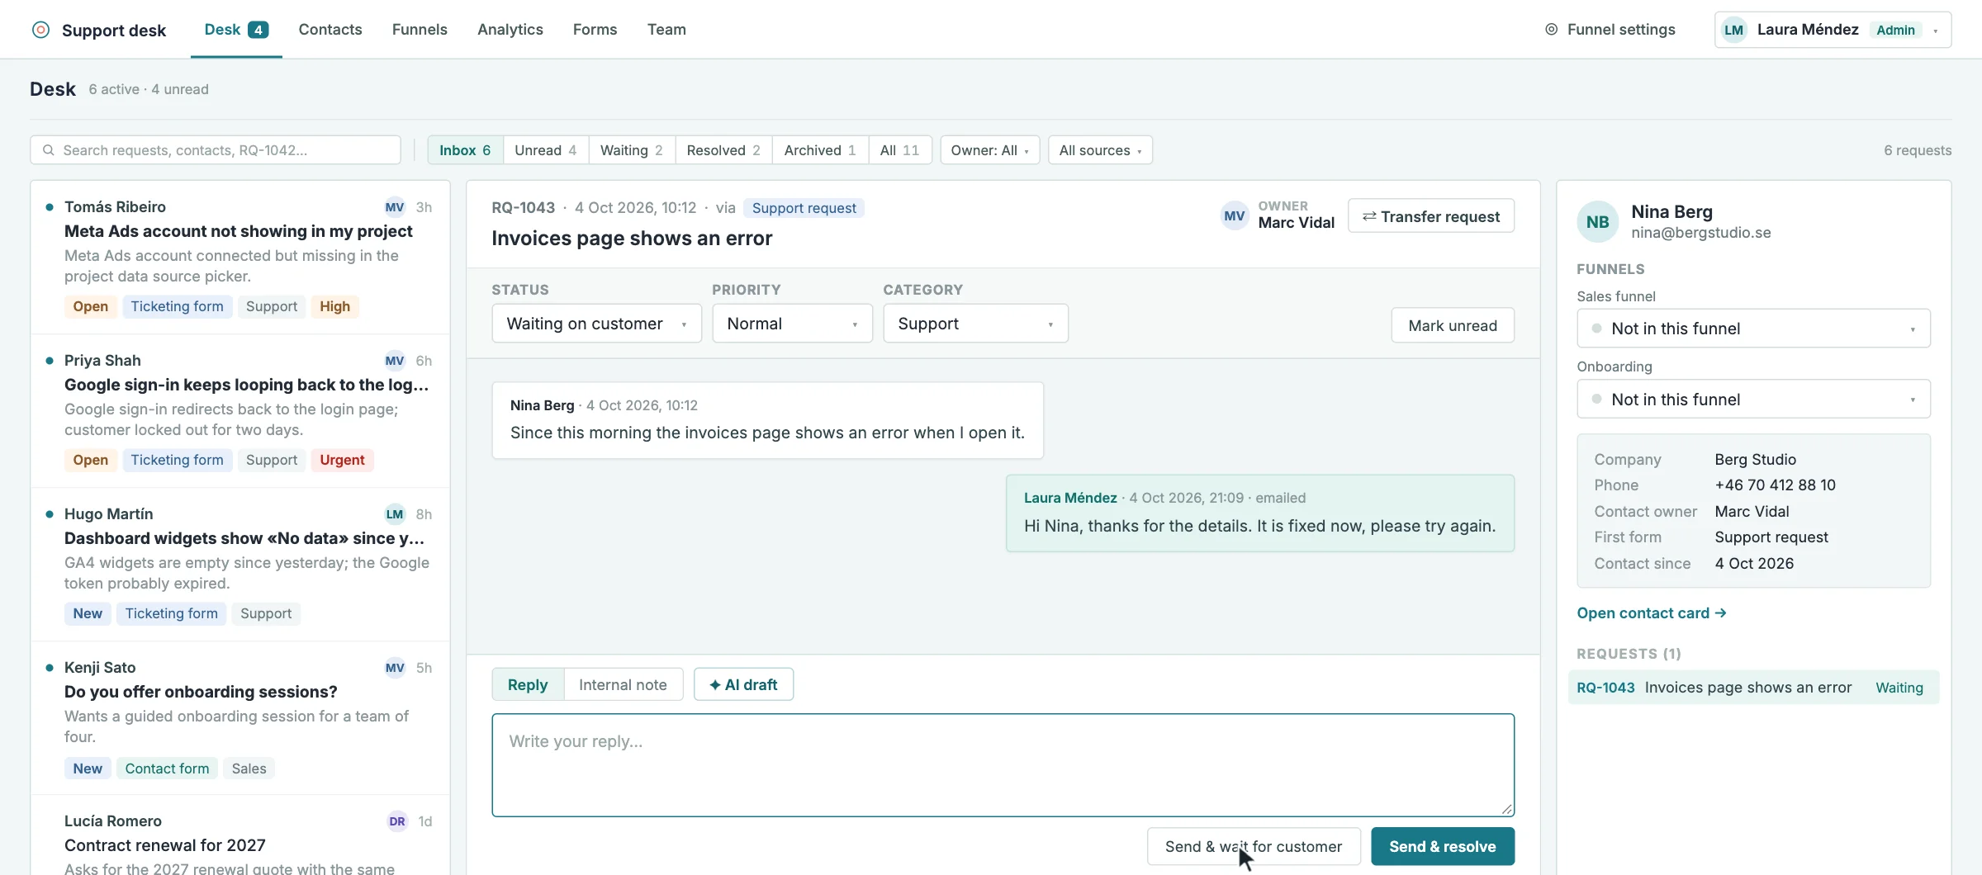Click the unread dot beside Tomás Ribeiro
The width and height of the screenshot is (1982, 875).
(50, 207)
